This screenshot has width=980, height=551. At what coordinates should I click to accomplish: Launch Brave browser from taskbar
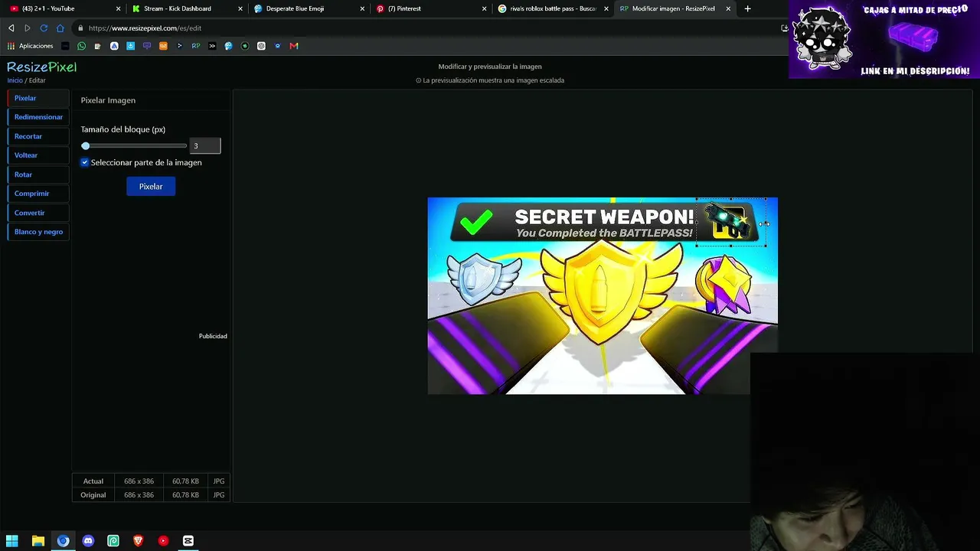point(138,541)
